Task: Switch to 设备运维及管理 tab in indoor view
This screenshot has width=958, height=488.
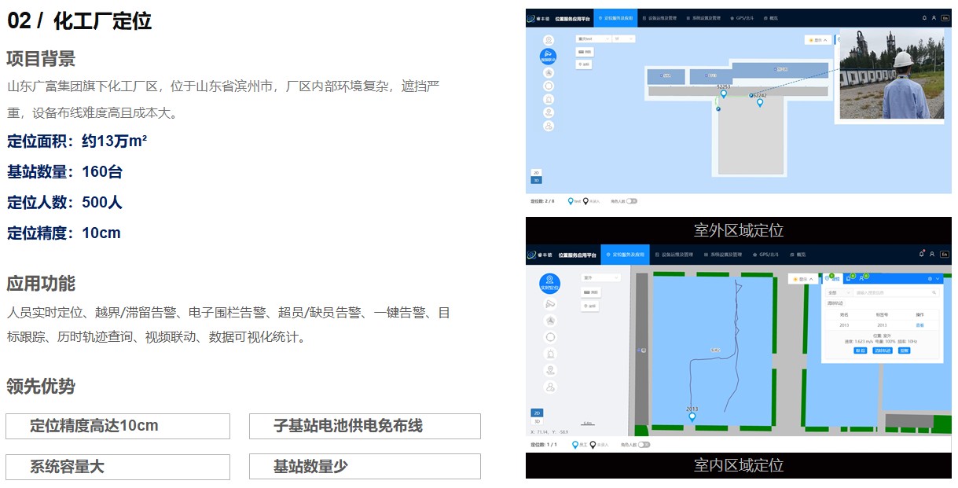Action: pyautogui.click(x=673, y=255)
